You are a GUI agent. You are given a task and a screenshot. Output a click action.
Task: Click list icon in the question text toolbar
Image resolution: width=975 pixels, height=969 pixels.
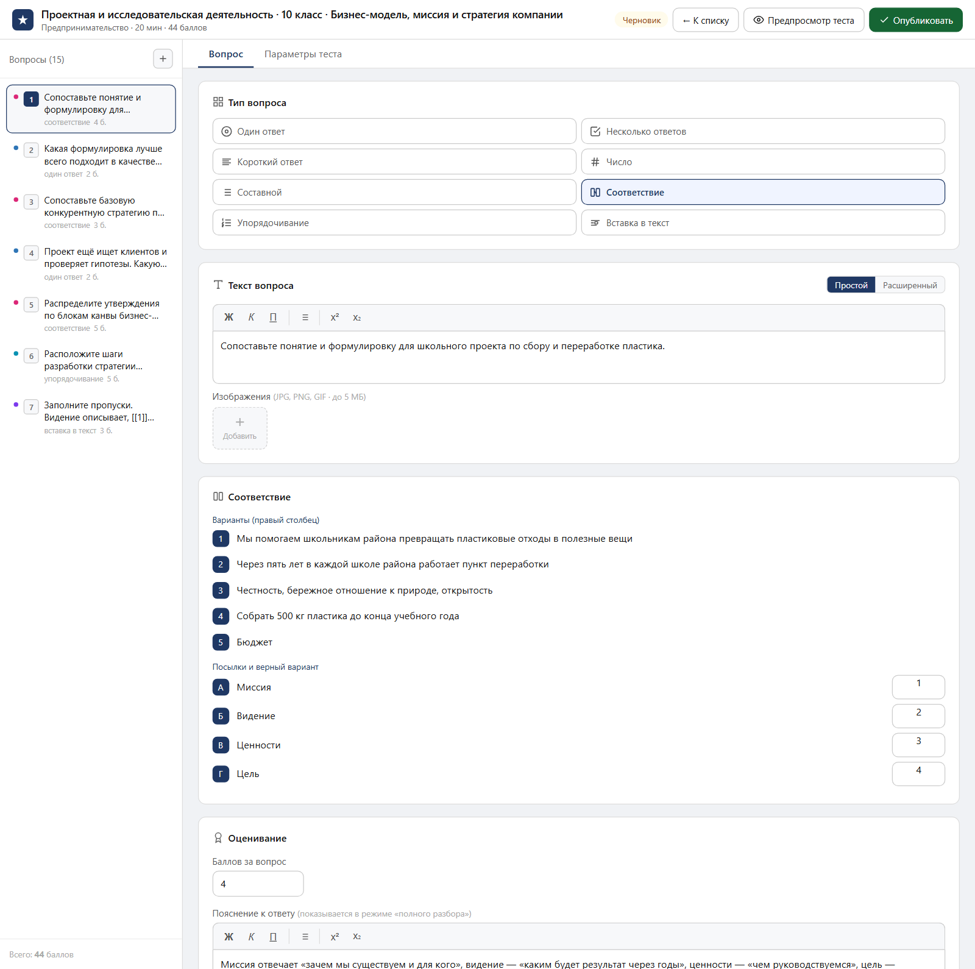click(305, 318)
